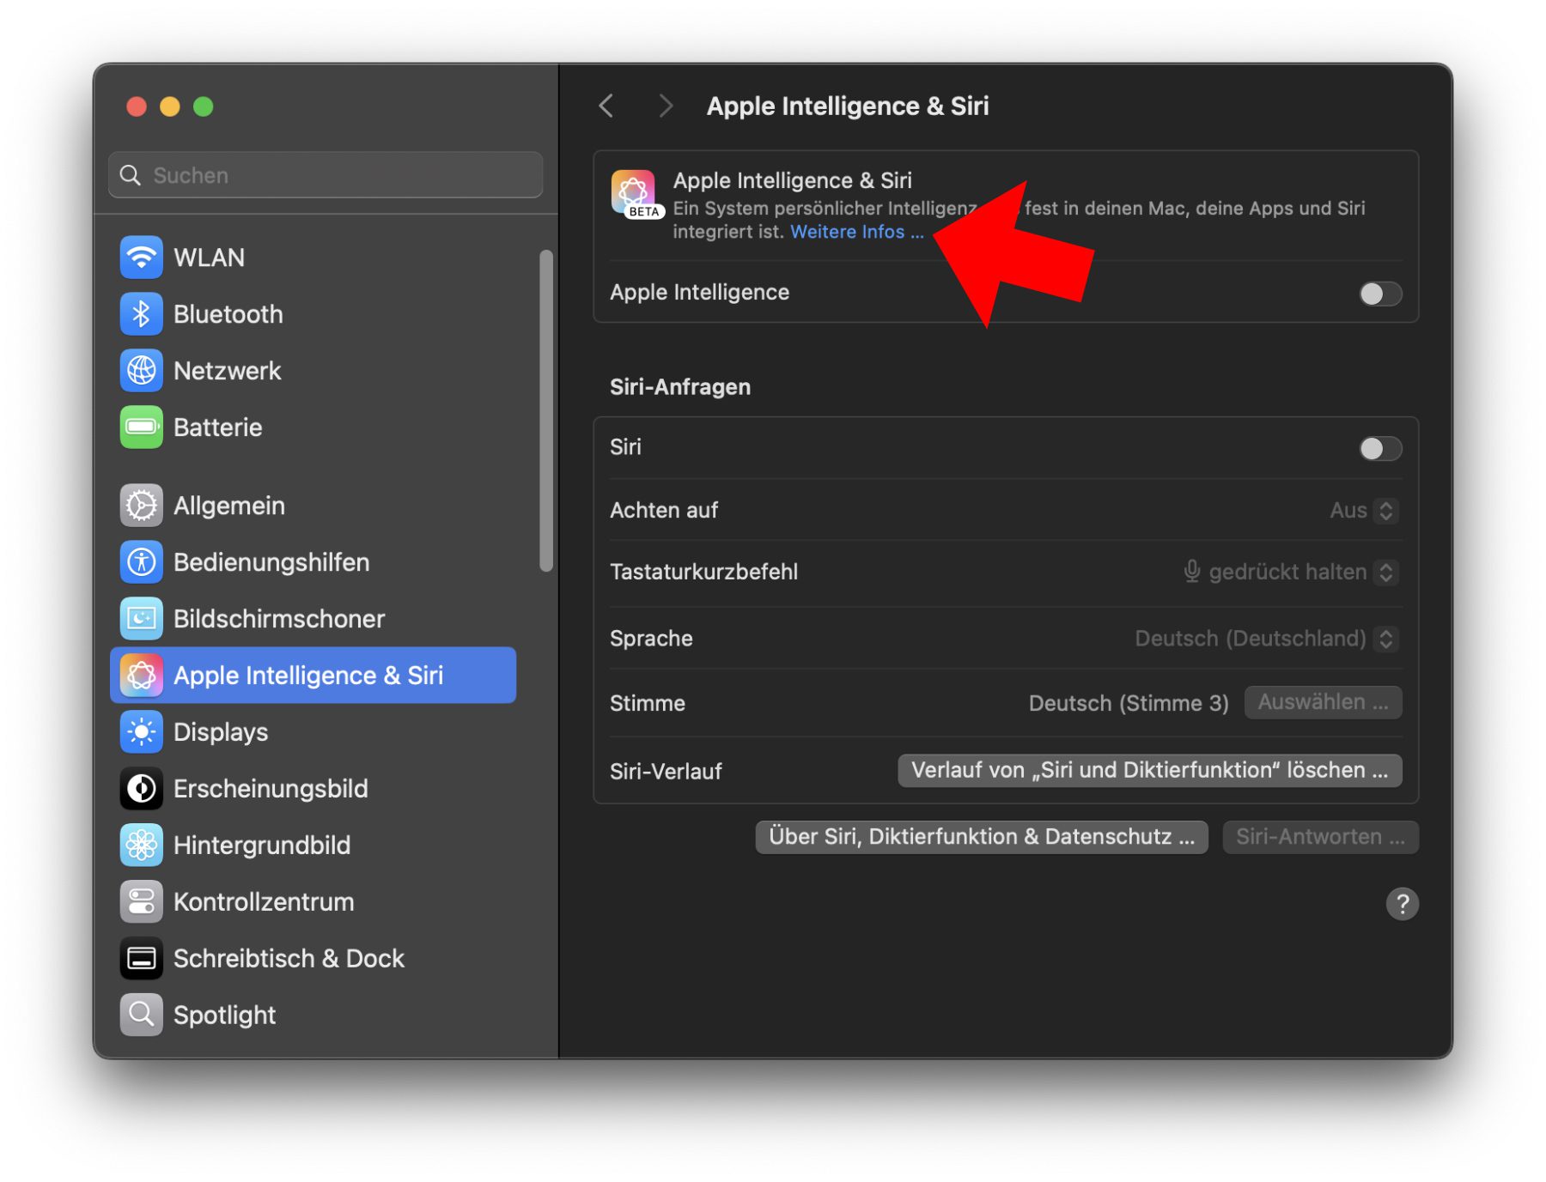This screenshot has height=1182, width=1546.
Task: Click the WLAN Wi-Fi icon in sidebar
Action: [x=141, y=258]
